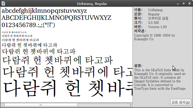Click the font name value UnBatang
The width and height of the screenshot is (193, 108).
coord(155,10)
